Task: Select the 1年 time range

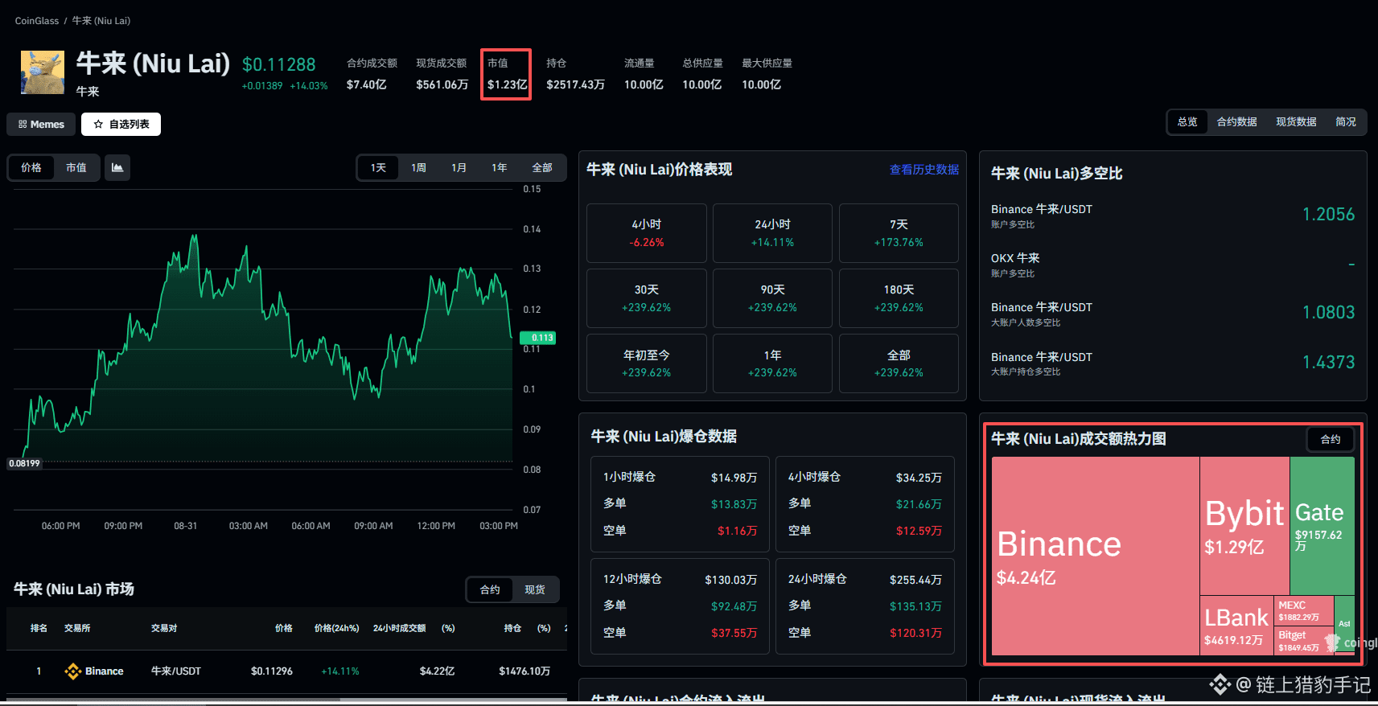Action: pos(499,167)
